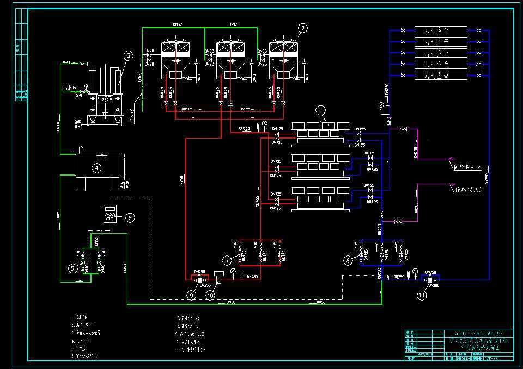Click callout bubble number 5
Image resolution: width=523 pixels, height=369 pixels.
[x=73, y=268]
